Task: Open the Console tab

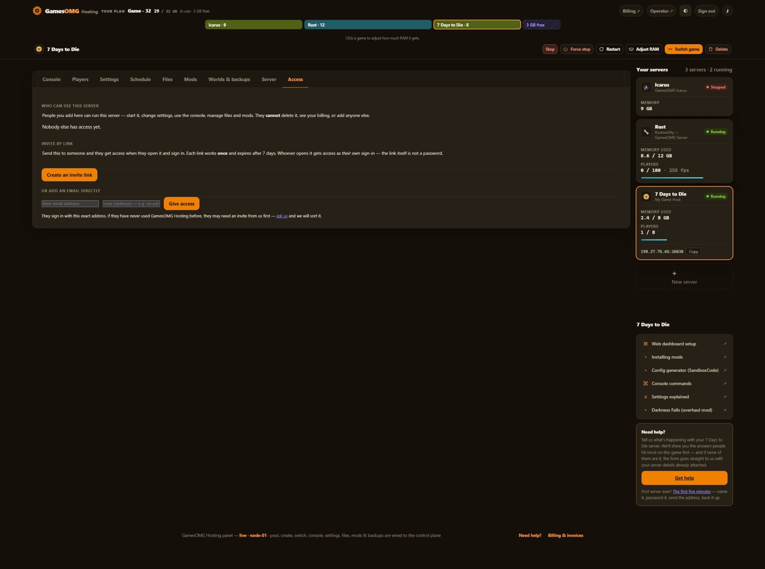Action: pos(51,79)
